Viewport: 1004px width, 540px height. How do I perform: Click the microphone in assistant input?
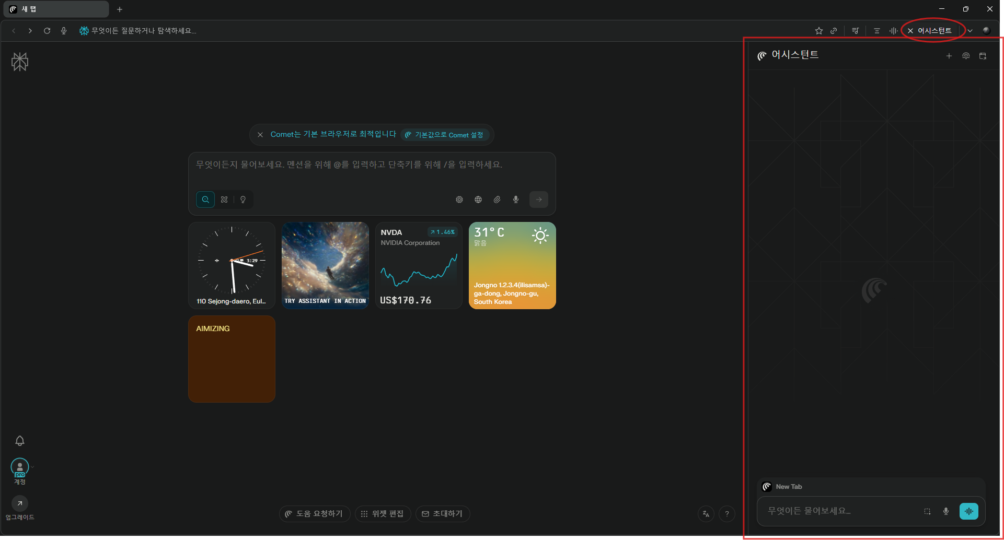pos(946,511)
